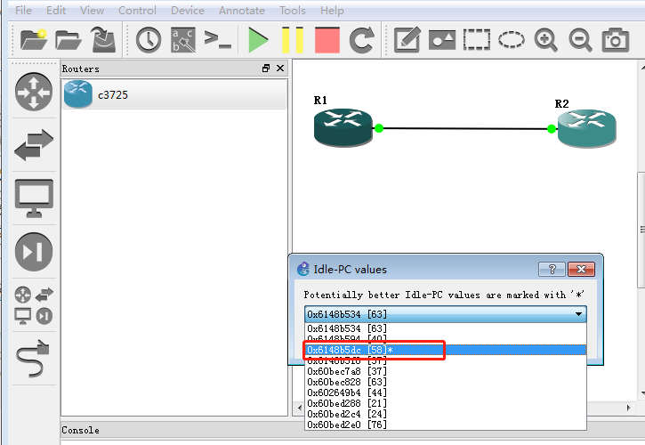The height and width of the screenshot is (445, 645).
Task: Stop all devices with red square button
Action: pyautogui.click(x=327, y=40)
